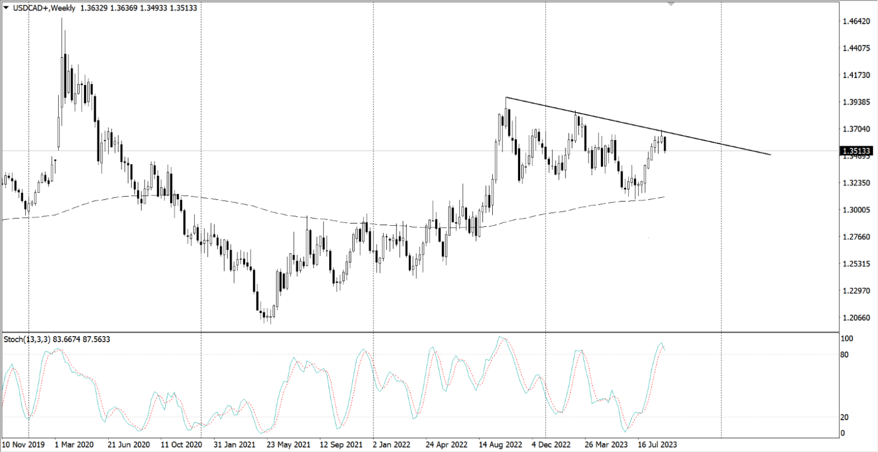Viewport: 878px width, 452px height.
Task: Click the latest black weekly candlestick
Action: pos(665,144)
